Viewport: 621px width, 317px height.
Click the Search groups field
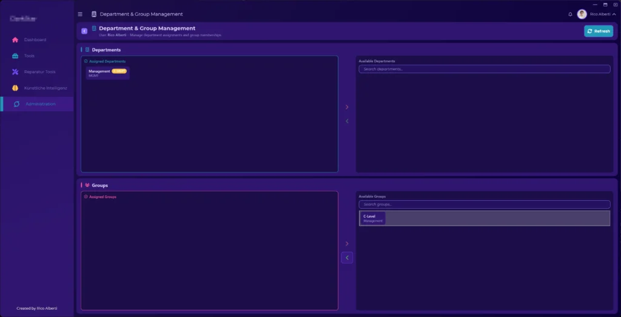[x=485, y=204]
